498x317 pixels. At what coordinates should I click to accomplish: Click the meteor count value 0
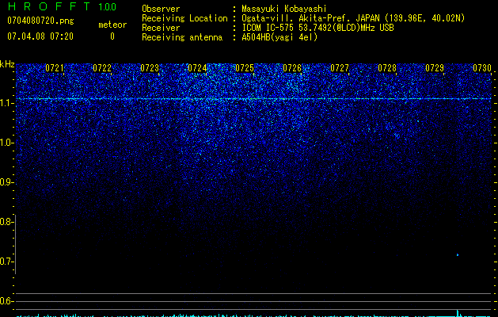112,36
